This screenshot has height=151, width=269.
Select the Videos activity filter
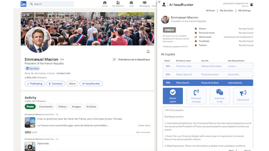click(x=62, y=106)
